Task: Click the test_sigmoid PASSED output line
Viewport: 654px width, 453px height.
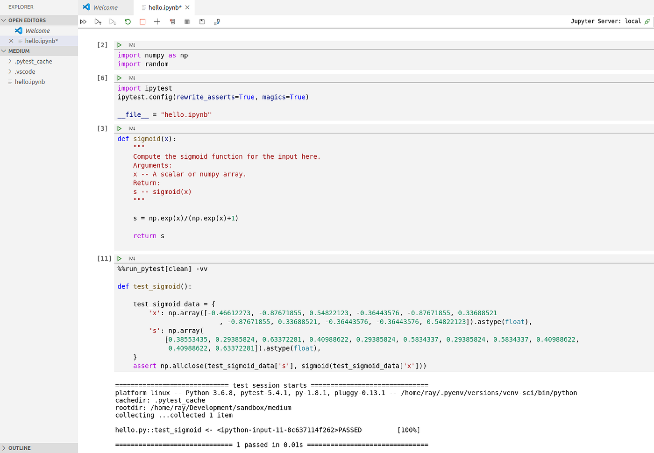Action: pos(267,430)
